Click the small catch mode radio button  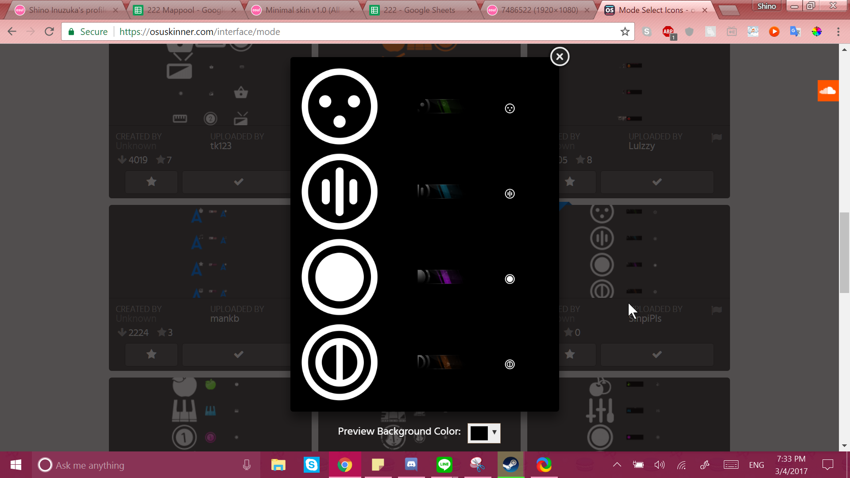[x=510, y=278]
